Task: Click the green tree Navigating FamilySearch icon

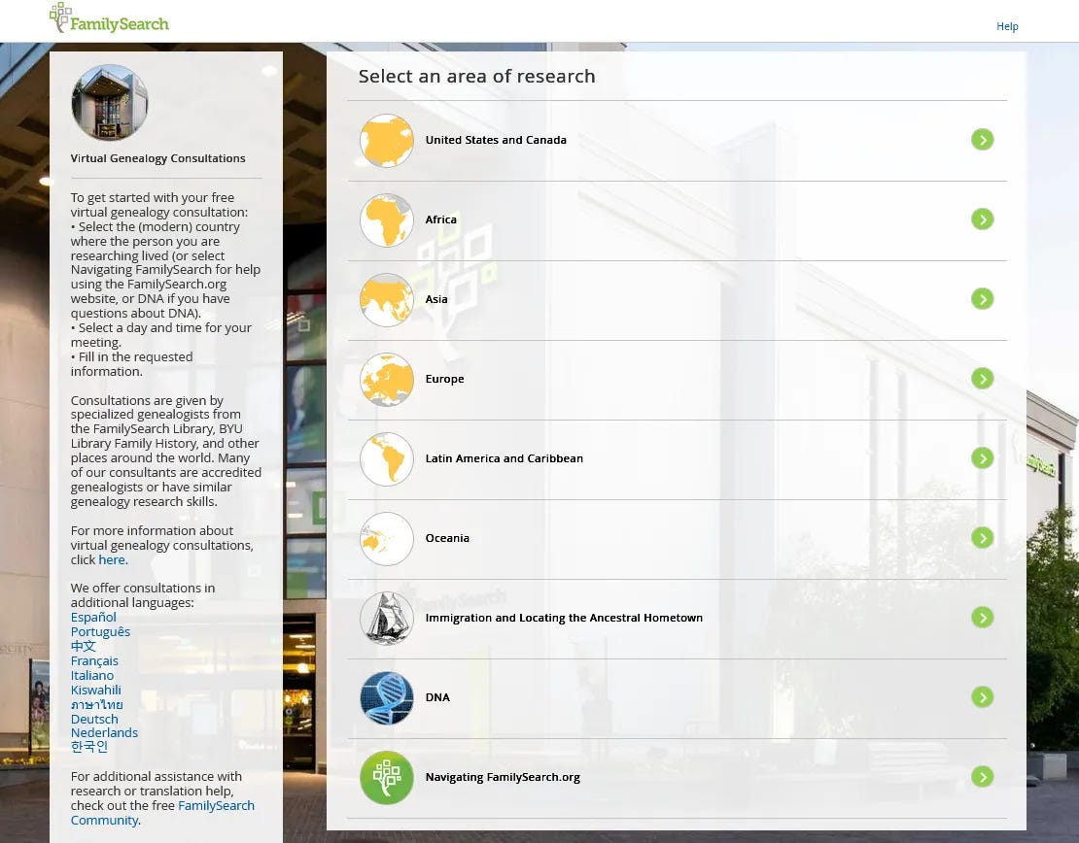Action: [387, 778]
